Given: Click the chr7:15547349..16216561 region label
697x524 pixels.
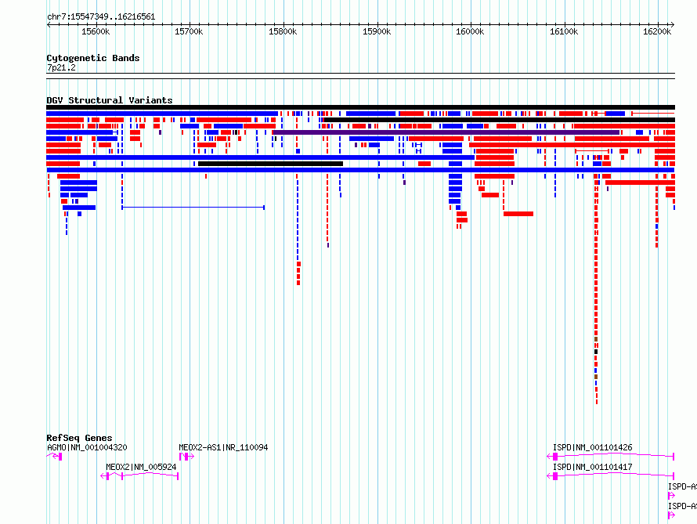Looking at the screenshot, I should pyautogui.click(x=101, y=17).
